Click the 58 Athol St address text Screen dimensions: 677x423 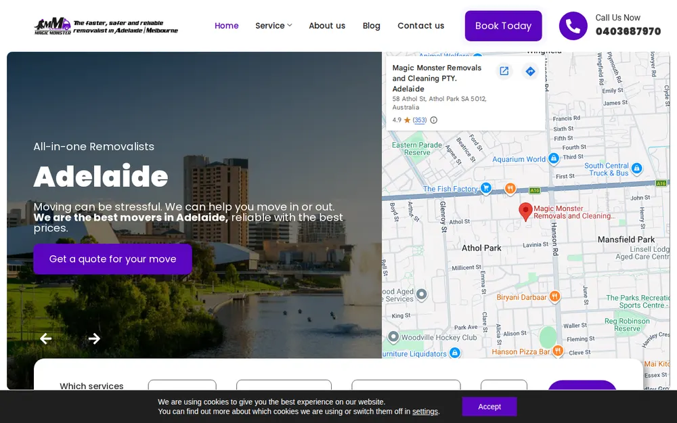pyautogui.click(x=439, y=103)
